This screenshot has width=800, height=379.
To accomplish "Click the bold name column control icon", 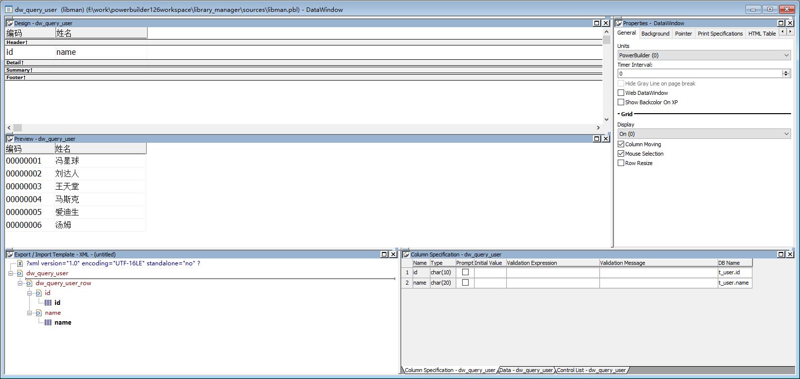I will (x=48, y=323).
